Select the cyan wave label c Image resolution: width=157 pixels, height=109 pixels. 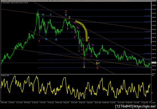pos(51,14)
